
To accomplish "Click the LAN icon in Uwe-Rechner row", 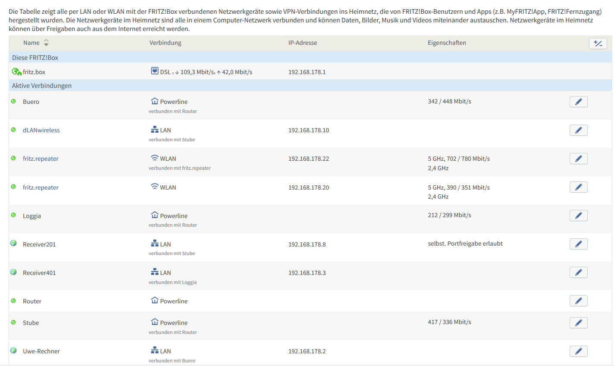I will [x=155, y=350].
